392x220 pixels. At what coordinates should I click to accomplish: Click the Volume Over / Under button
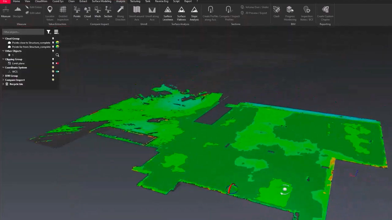[x=254, y=7]
